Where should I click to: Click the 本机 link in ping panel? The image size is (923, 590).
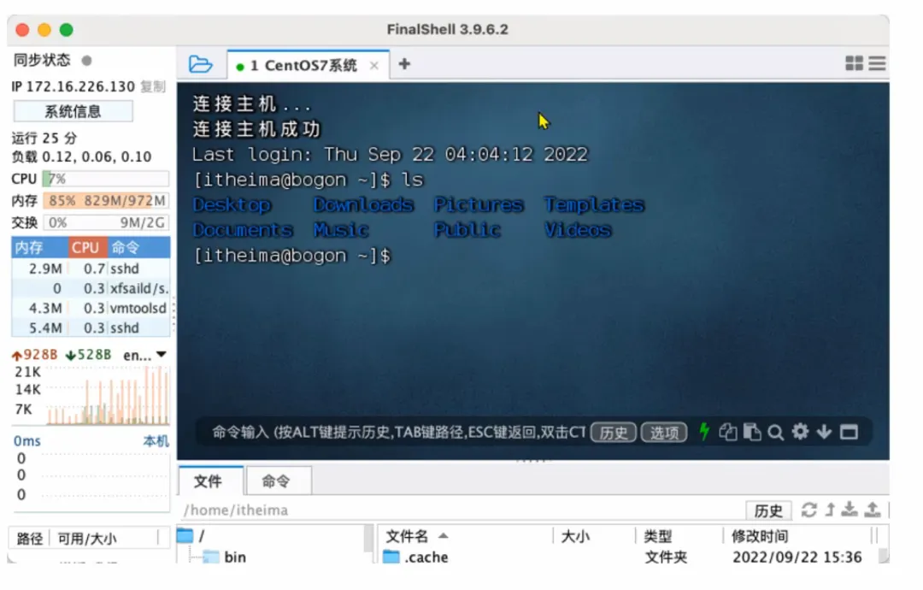click(x=156, y=441)
